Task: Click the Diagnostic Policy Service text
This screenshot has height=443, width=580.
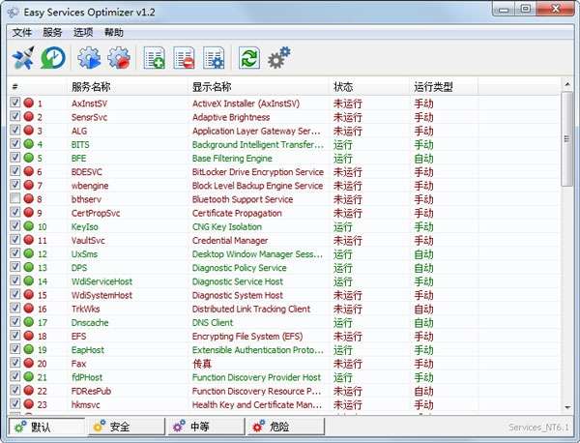Action: tap(239, 268)
